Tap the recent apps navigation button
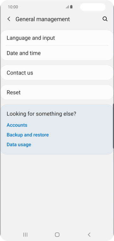The width and height of the screenshot is (114, 241). click(x=25, y=235)
